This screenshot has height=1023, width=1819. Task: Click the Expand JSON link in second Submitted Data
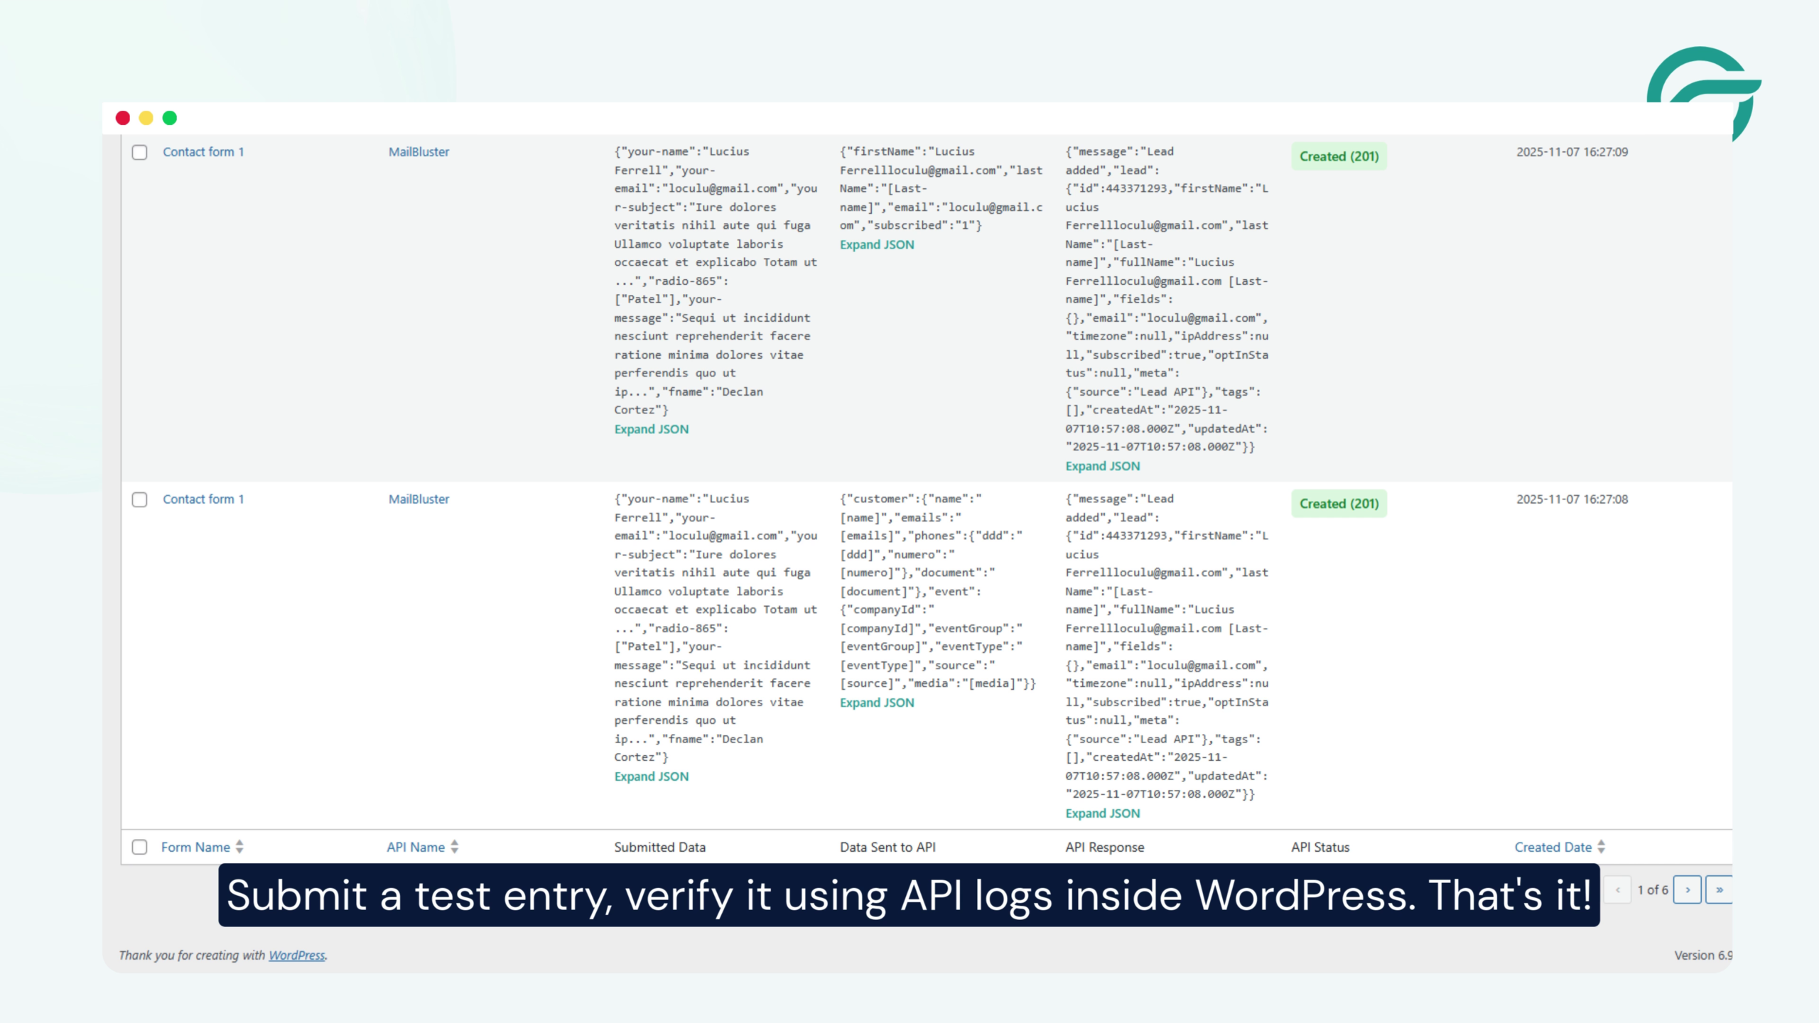(651, 776)
